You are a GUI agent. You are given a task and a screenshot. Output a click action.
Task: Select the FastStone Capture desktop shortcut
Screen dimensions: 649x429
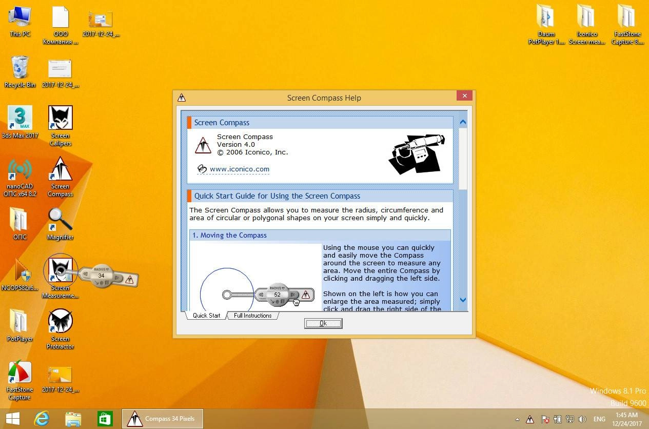pyautogui.click(x=19, y=380)
